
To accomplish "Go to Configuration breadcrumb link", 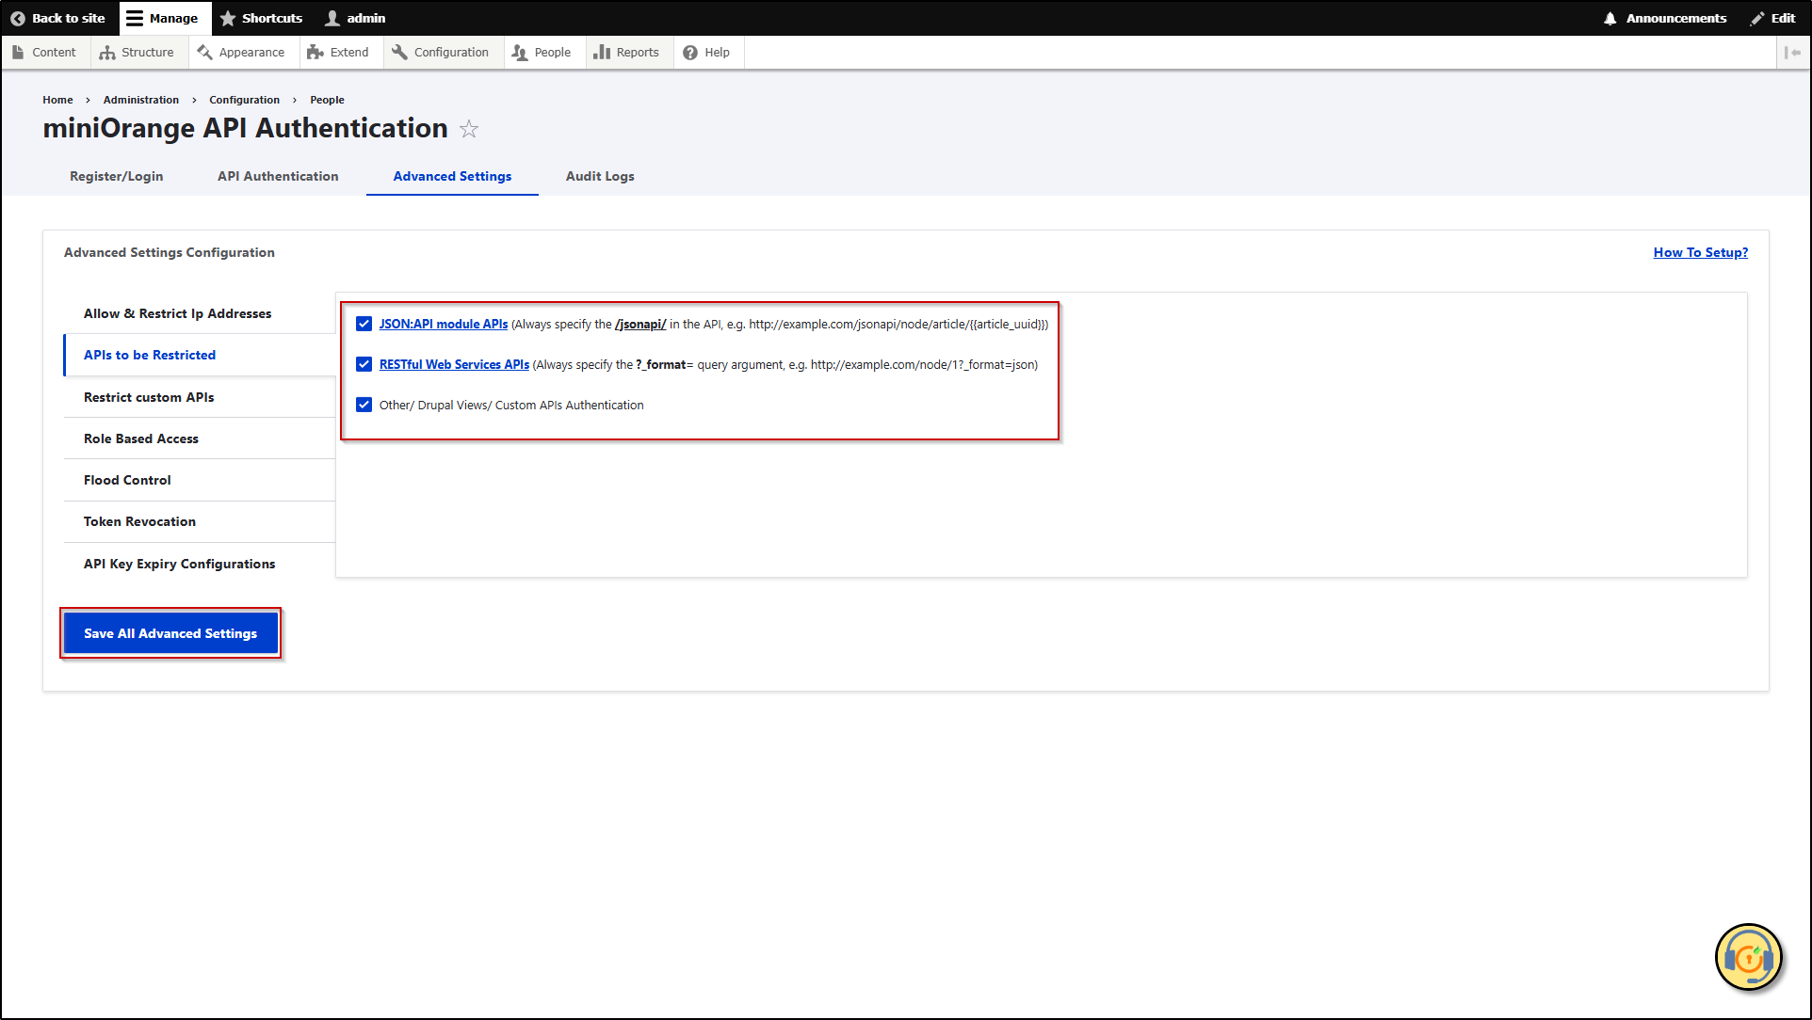I will (244, 100).
